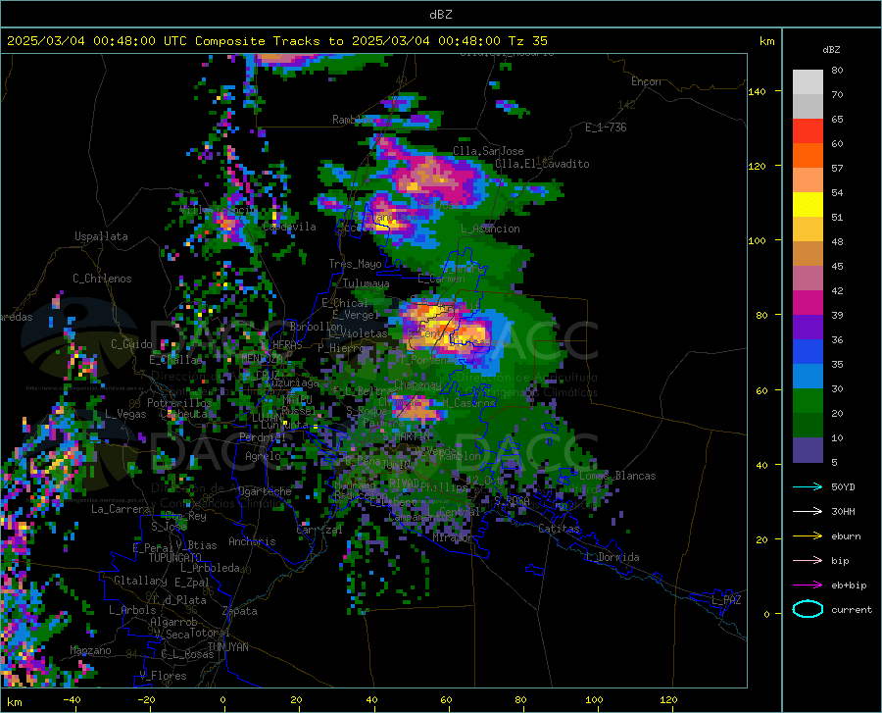The width and height of the screenshot is (882, 713).
Task: Click the Manzano map label
Action: 90,650
